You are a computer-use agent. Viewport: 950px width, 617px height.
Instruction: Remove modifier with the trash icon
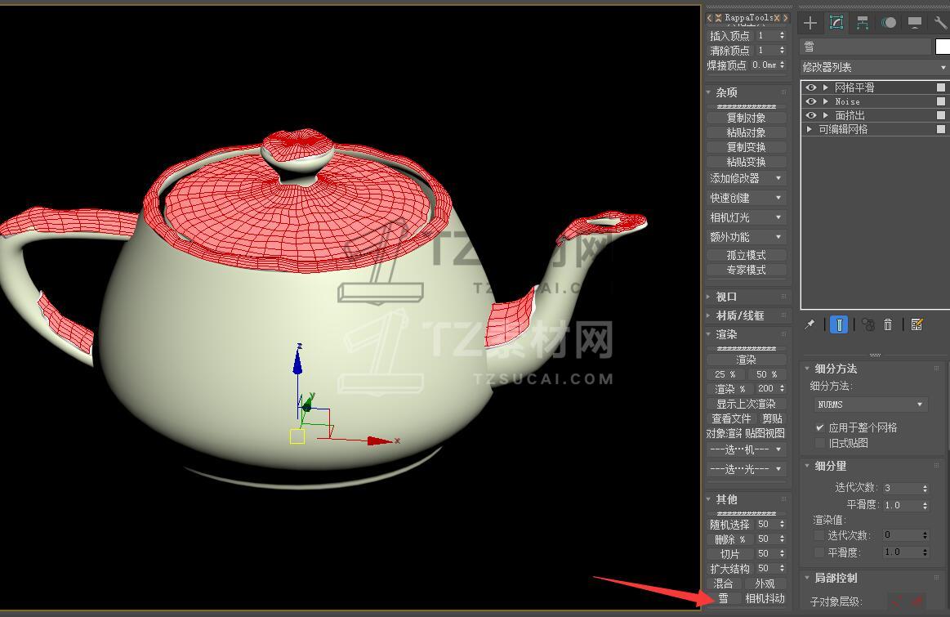[888, 325]
